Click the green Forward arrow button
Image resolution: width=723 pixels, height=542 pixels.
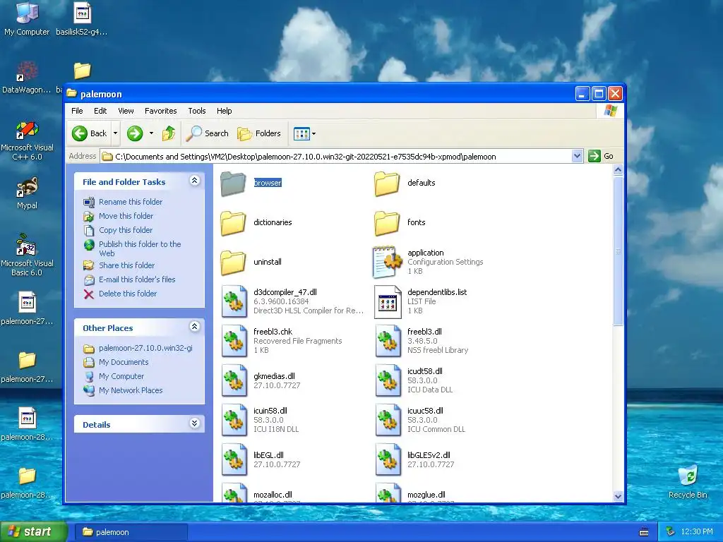135,133
